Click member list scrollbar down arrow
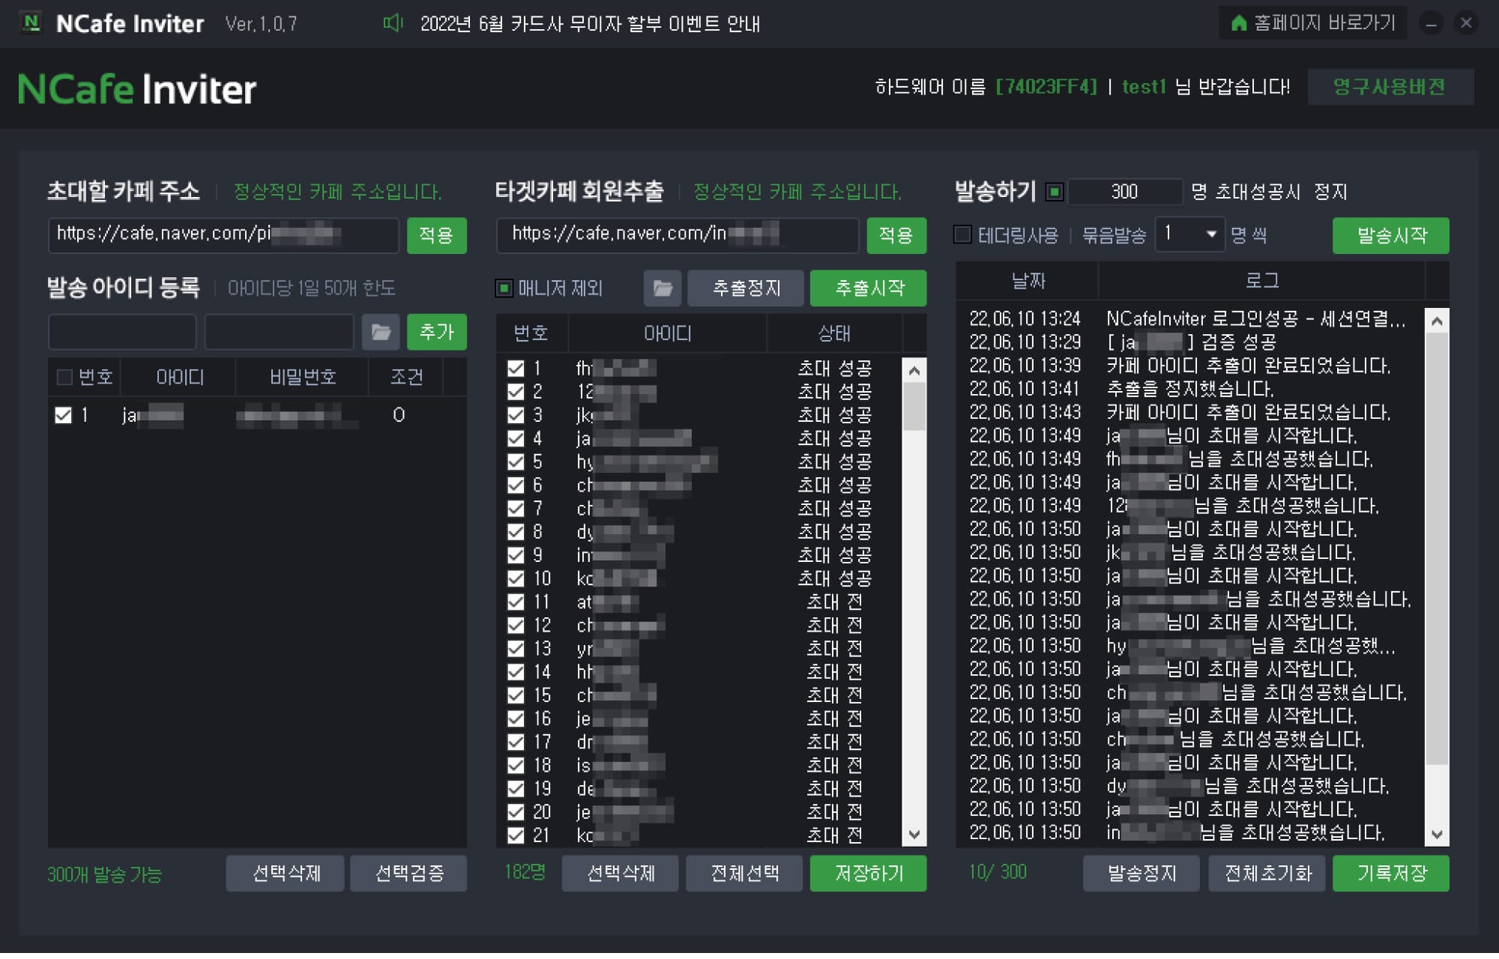The height and width of the screenshot is (959, 1499). (914, 834)
